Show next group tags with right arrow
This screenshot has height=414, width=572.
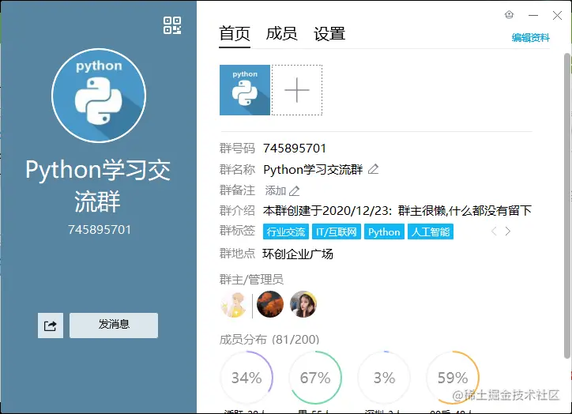click(x=508, y=231)
